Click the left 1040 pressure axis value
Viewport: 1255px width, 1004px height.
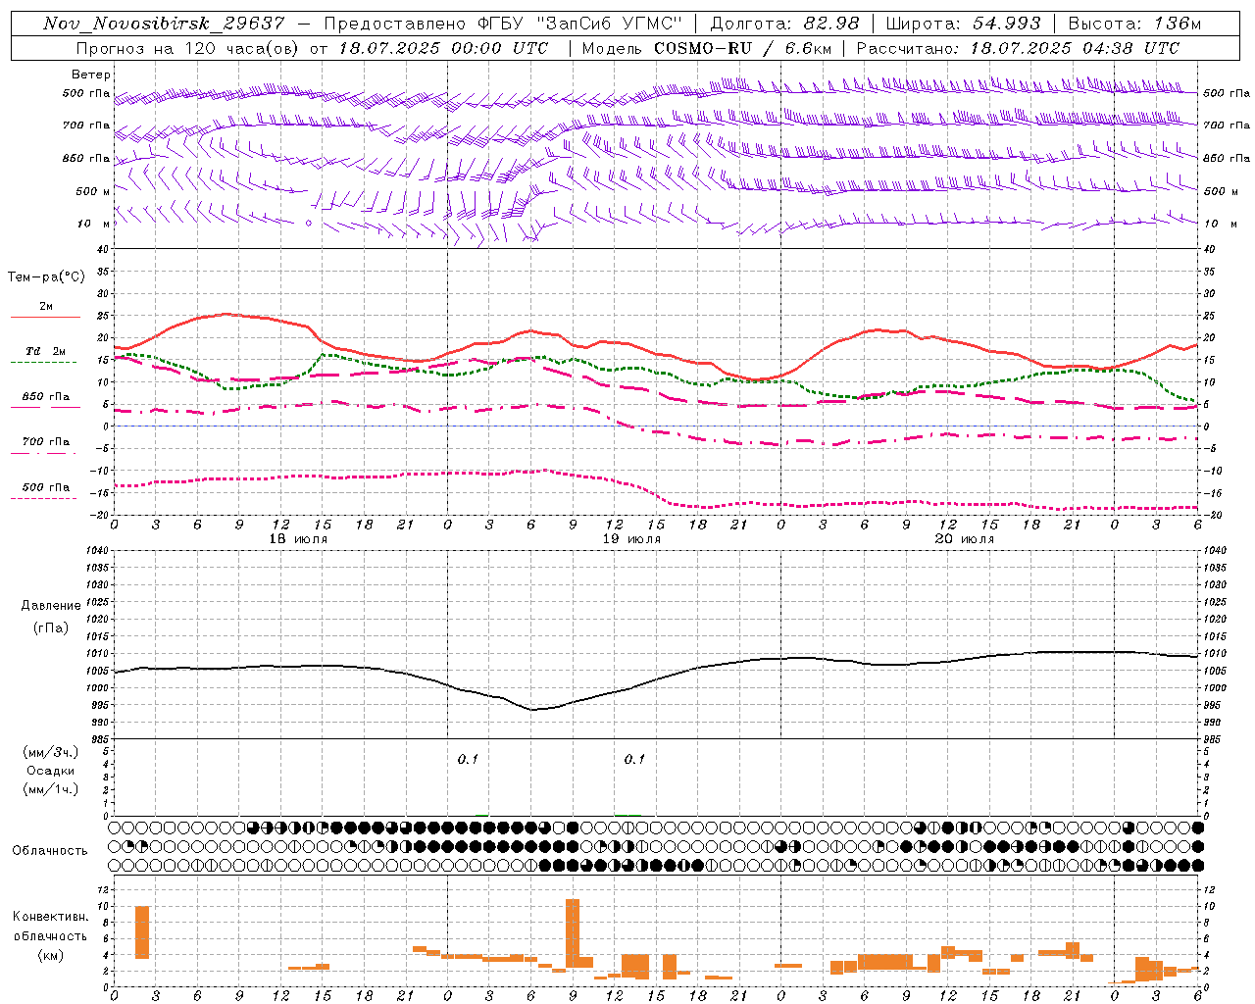(95, 550)
